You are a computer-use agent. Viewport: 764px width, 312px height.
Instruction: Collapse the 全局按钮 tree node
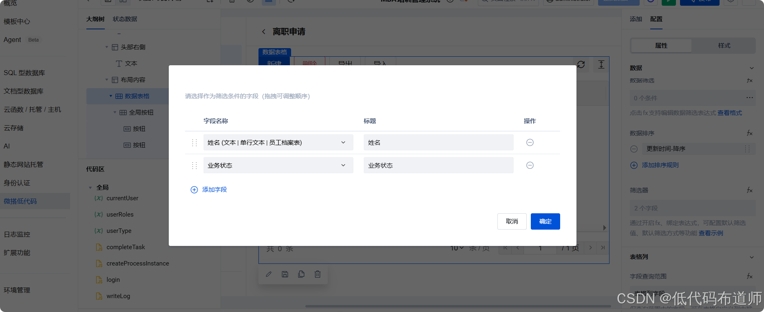115,113
